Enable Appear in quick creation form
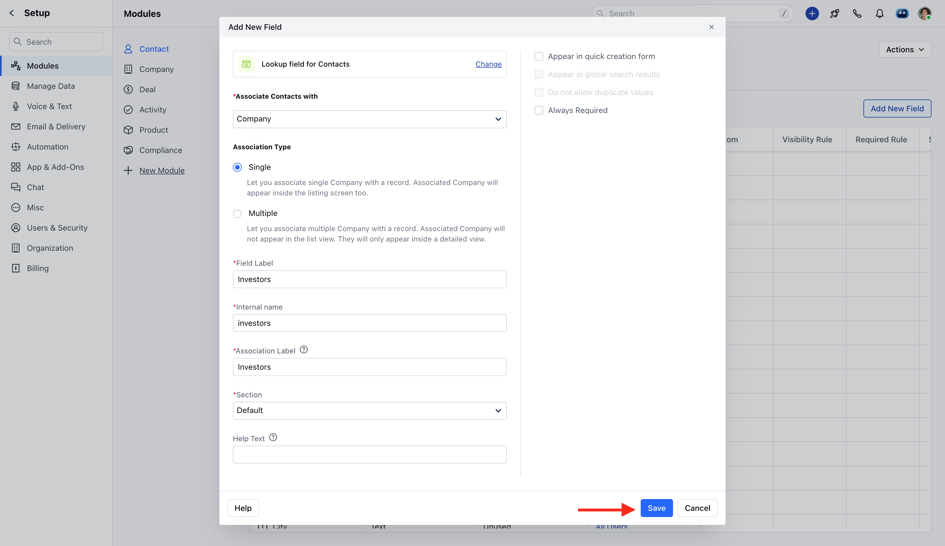Image resolution: width=945 pixels, height=546 pixels. [539, 56]
